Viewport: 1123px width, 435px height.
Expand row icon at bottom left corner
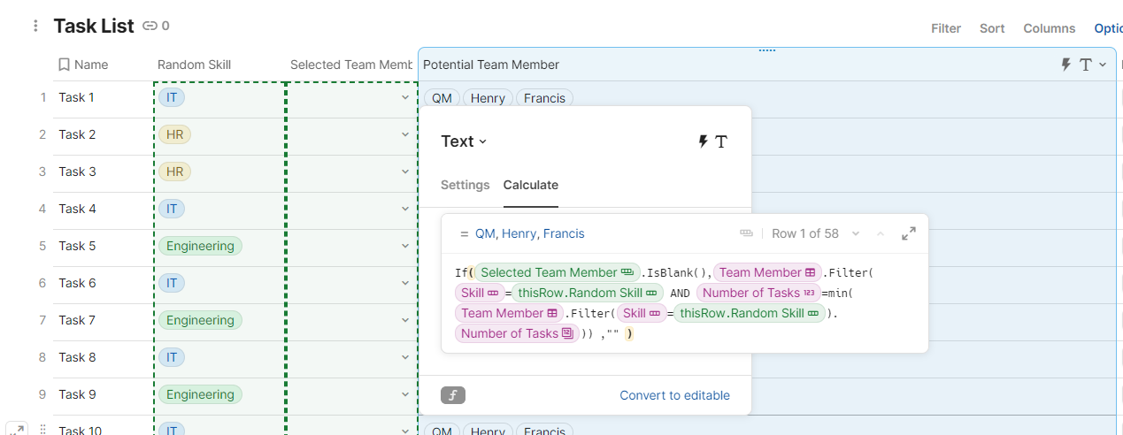point(17,430)
